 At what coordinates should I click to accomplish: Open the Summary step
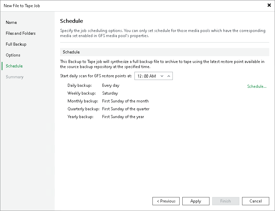pyautogui.click(x=15, y=77)
